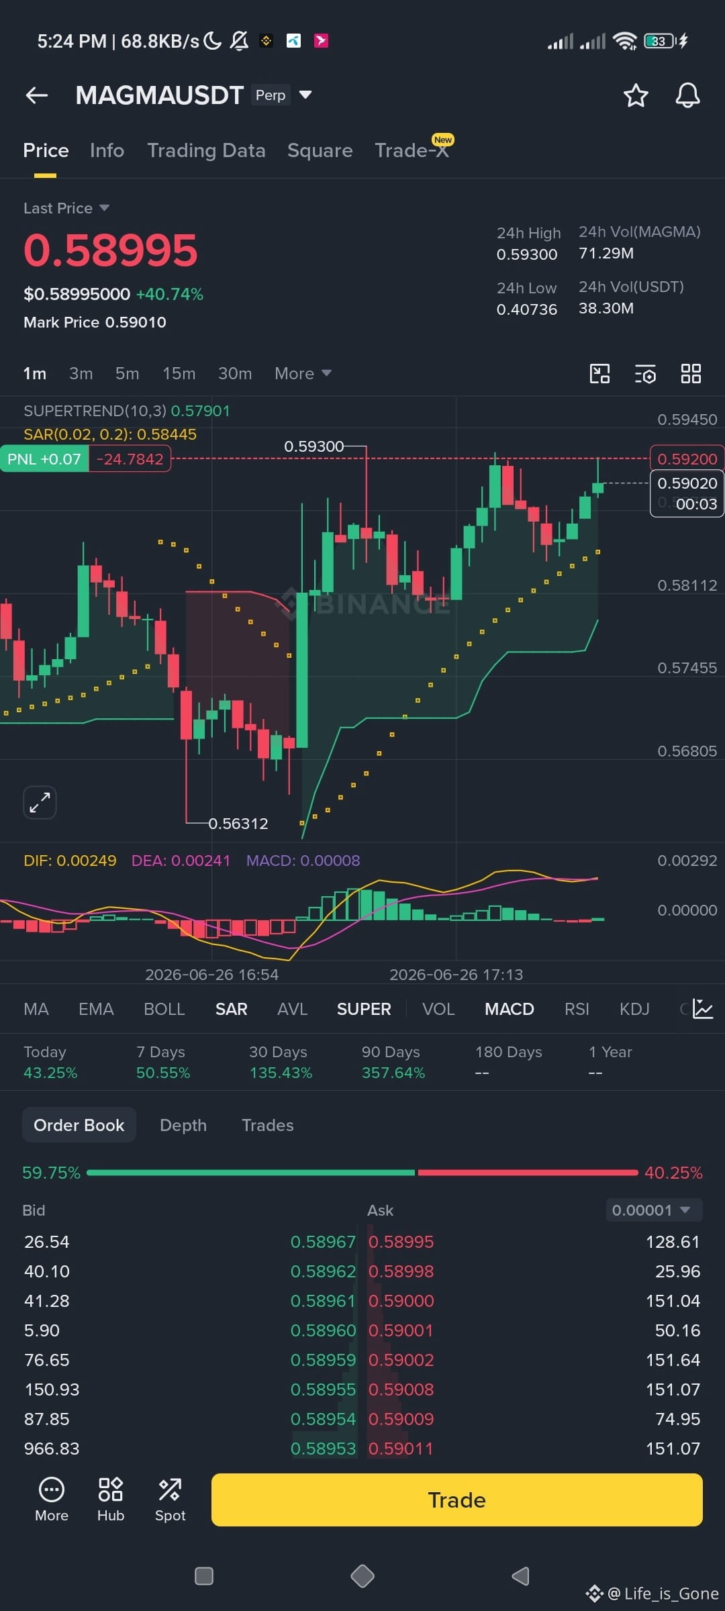
Task: Select 30m chart interval
Action: (234, 373)
